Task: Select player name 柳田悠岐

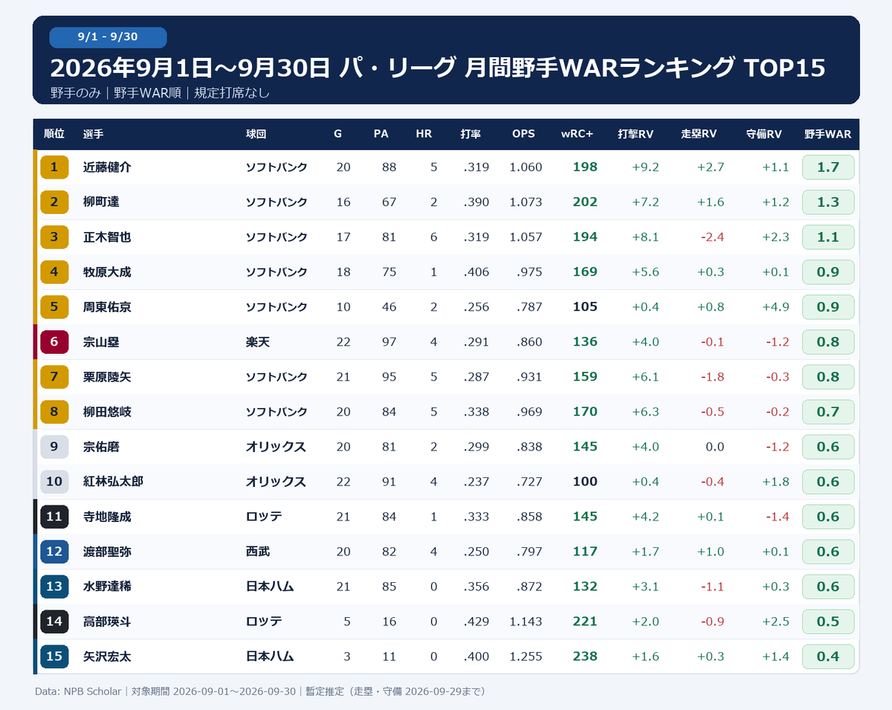Action: 107,412
